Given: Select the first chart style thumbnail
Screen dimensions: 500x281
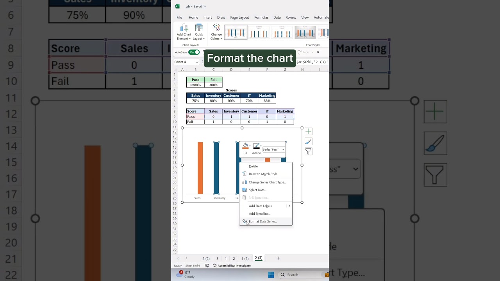Looking at the screenshot, I should pos(236,32).
